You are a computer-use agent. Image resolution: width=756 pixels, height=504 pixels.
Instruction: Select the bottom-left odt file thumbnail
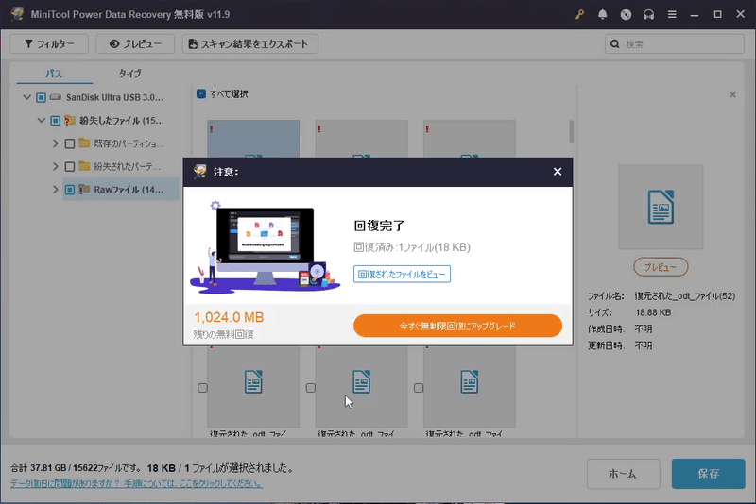pos(253,387)
